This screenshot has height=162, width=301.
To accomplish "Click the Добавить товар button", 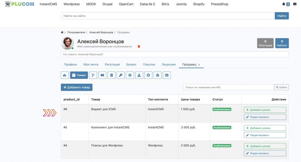I will (x=76, y=87).
